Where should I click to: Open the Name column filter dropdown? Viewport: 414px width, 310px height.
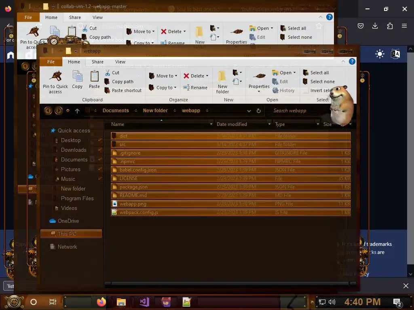coord(211,124)
